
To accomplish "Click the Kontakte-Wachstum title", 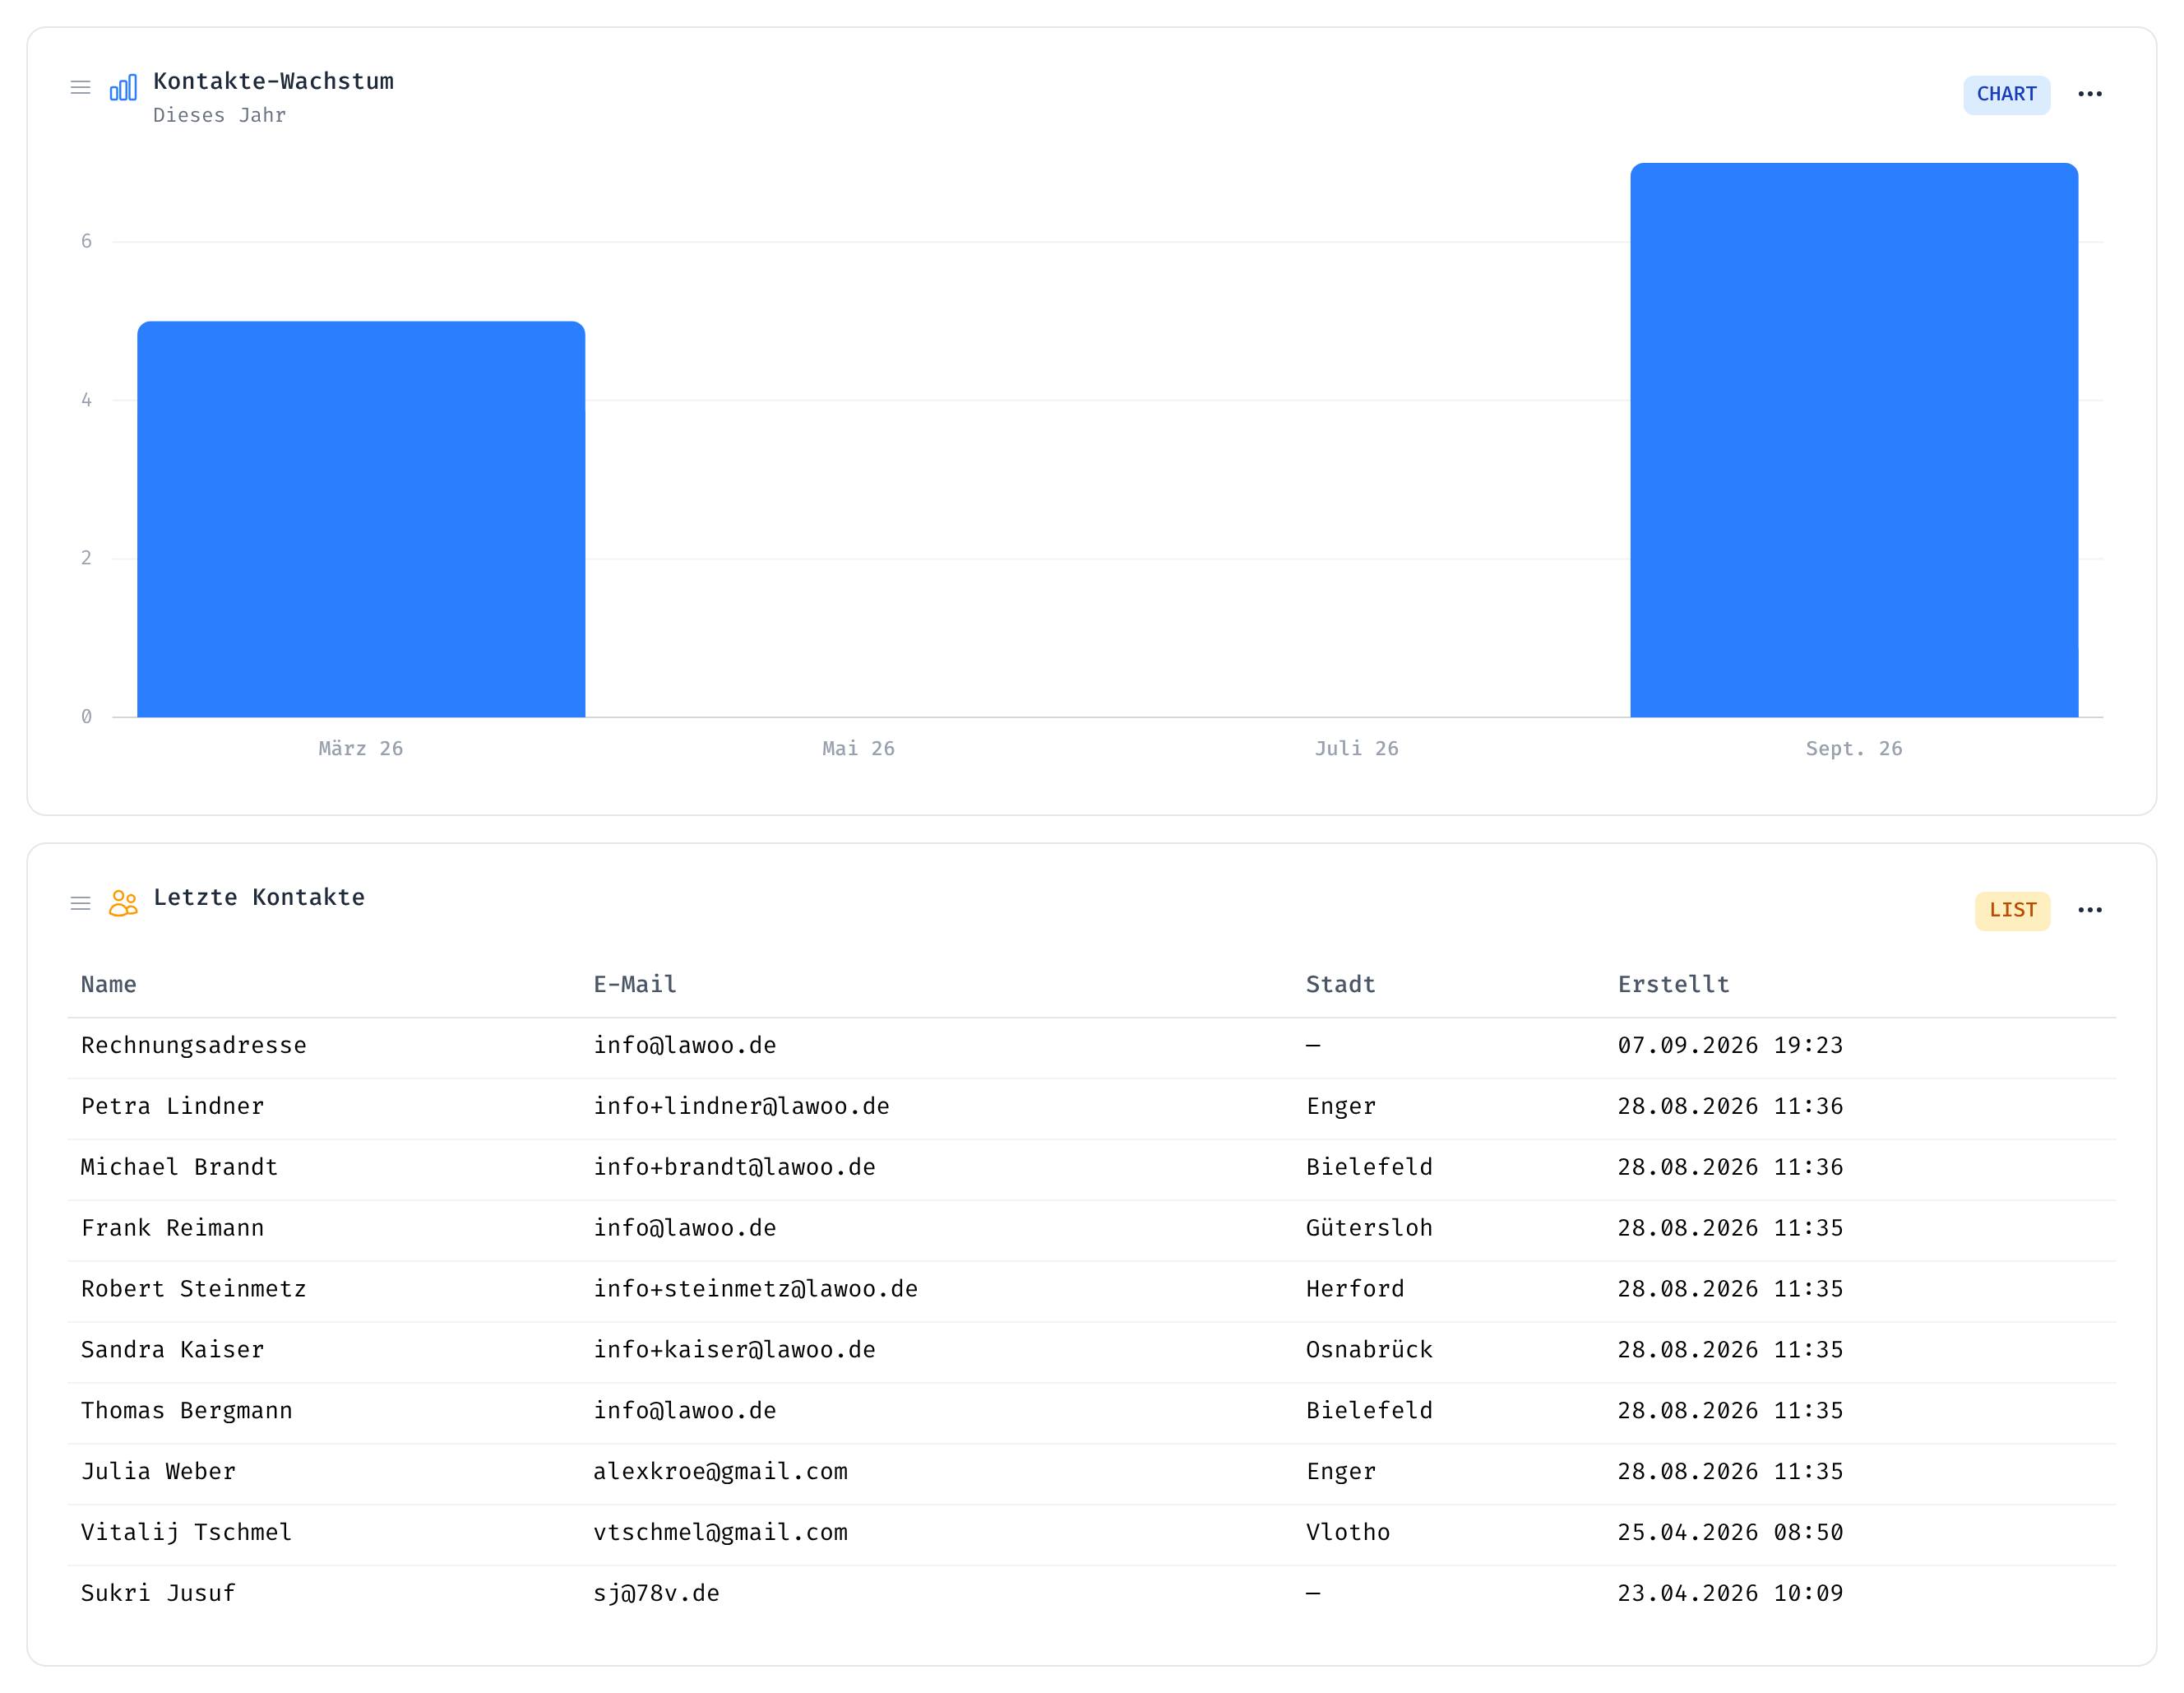I will (273, 81).
